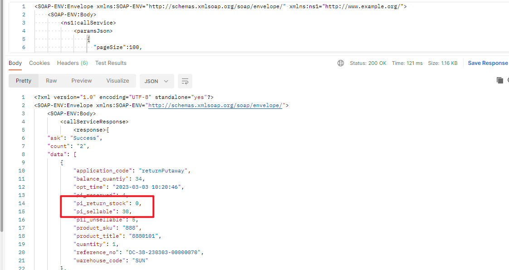
Task: Open the JSON format dropdown
Action: pos(157,81)
